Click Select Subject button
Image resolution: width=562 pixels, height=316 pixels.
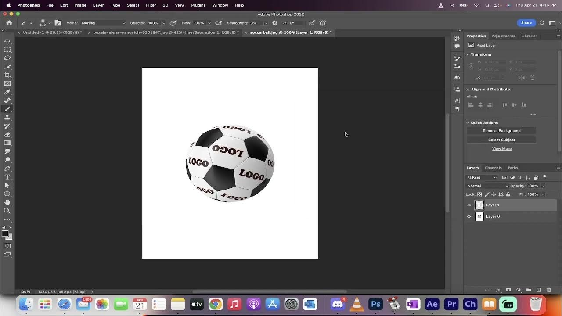(501, 140)
